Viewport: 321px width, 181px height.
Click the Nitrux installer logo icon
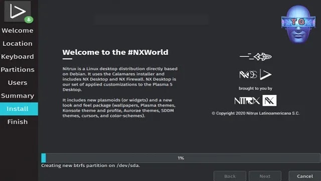(18, 12)
